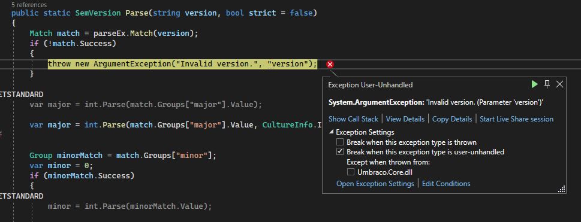Pin the exception helper popup
Screen dimensions: 581x222
click(x=547, y=84)
